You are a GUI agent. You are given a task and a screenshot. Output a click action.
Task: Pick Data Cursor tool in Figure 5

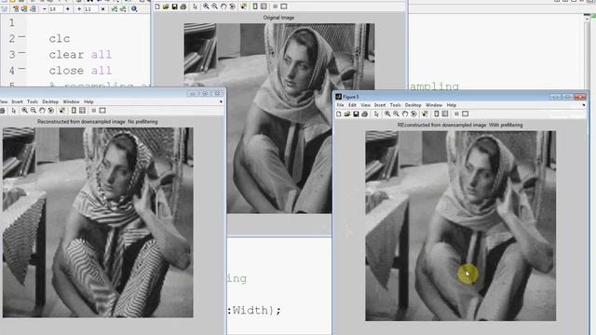click(x=425, y=114)
